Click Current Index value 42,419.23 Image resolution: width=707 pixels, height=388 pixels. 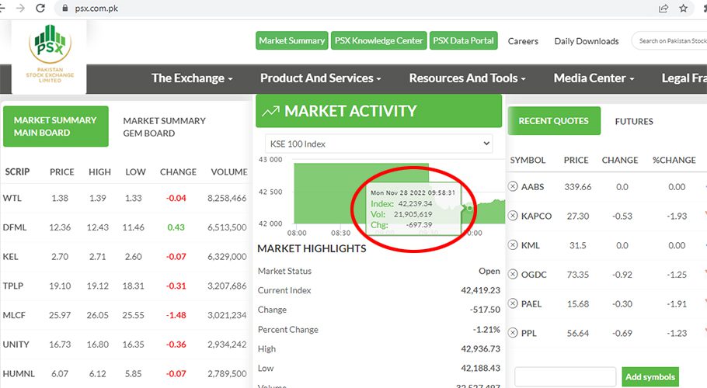(x=480, y=290)
